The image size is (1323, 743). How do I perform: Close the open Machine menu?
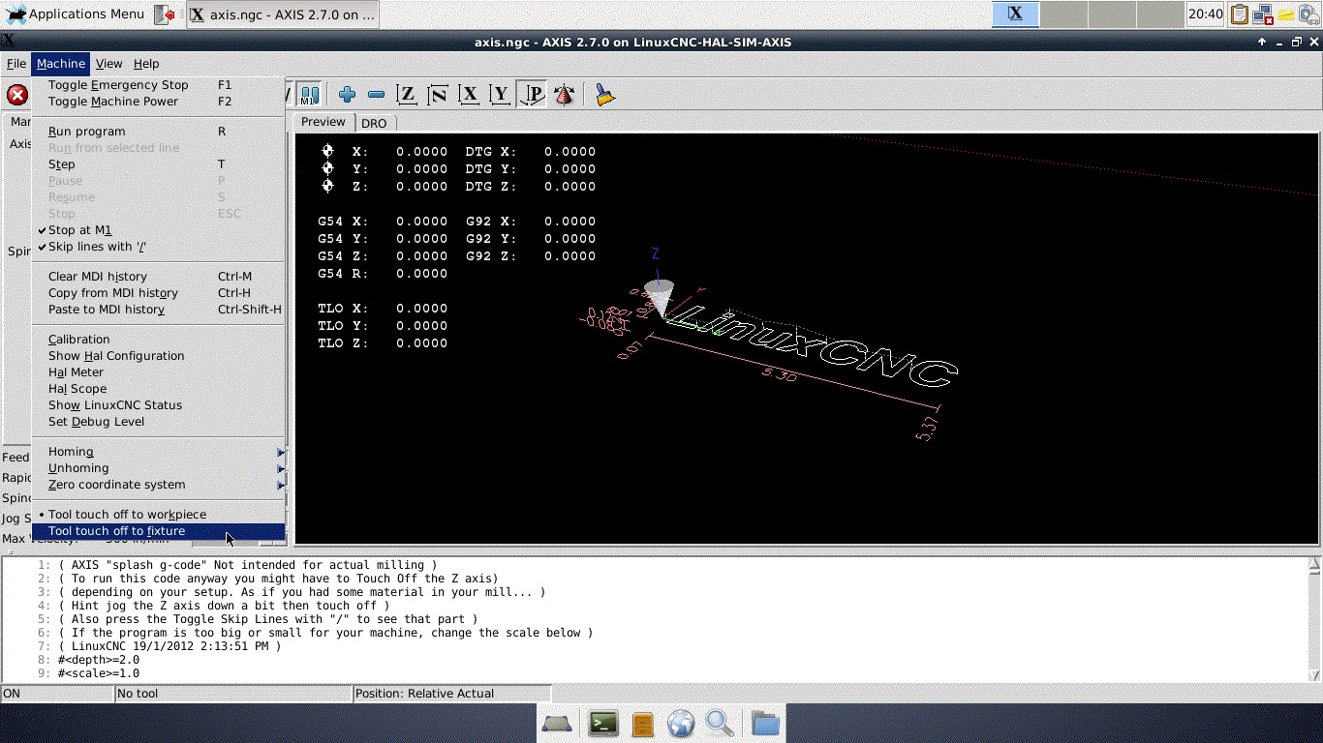(x=61, y=64)
